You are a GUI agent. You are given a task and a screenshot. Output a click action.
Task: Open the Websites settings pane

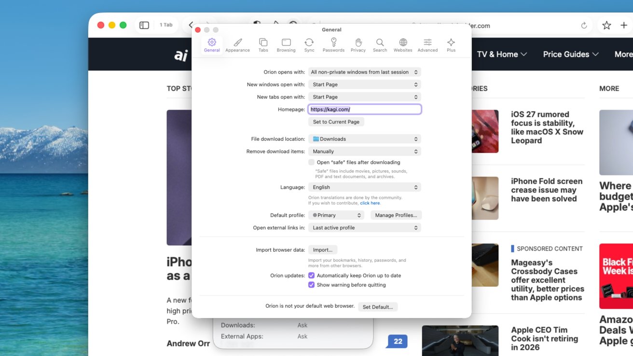pos(402,45)
